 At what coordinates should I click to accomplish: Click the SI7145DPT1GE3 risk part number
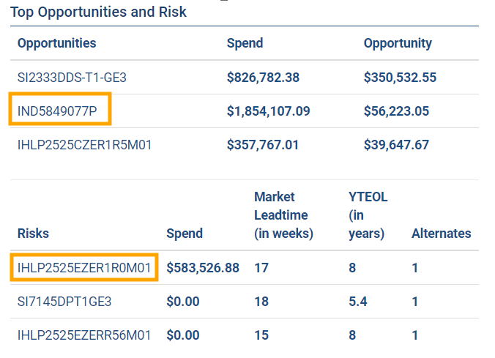pos(64,302)
